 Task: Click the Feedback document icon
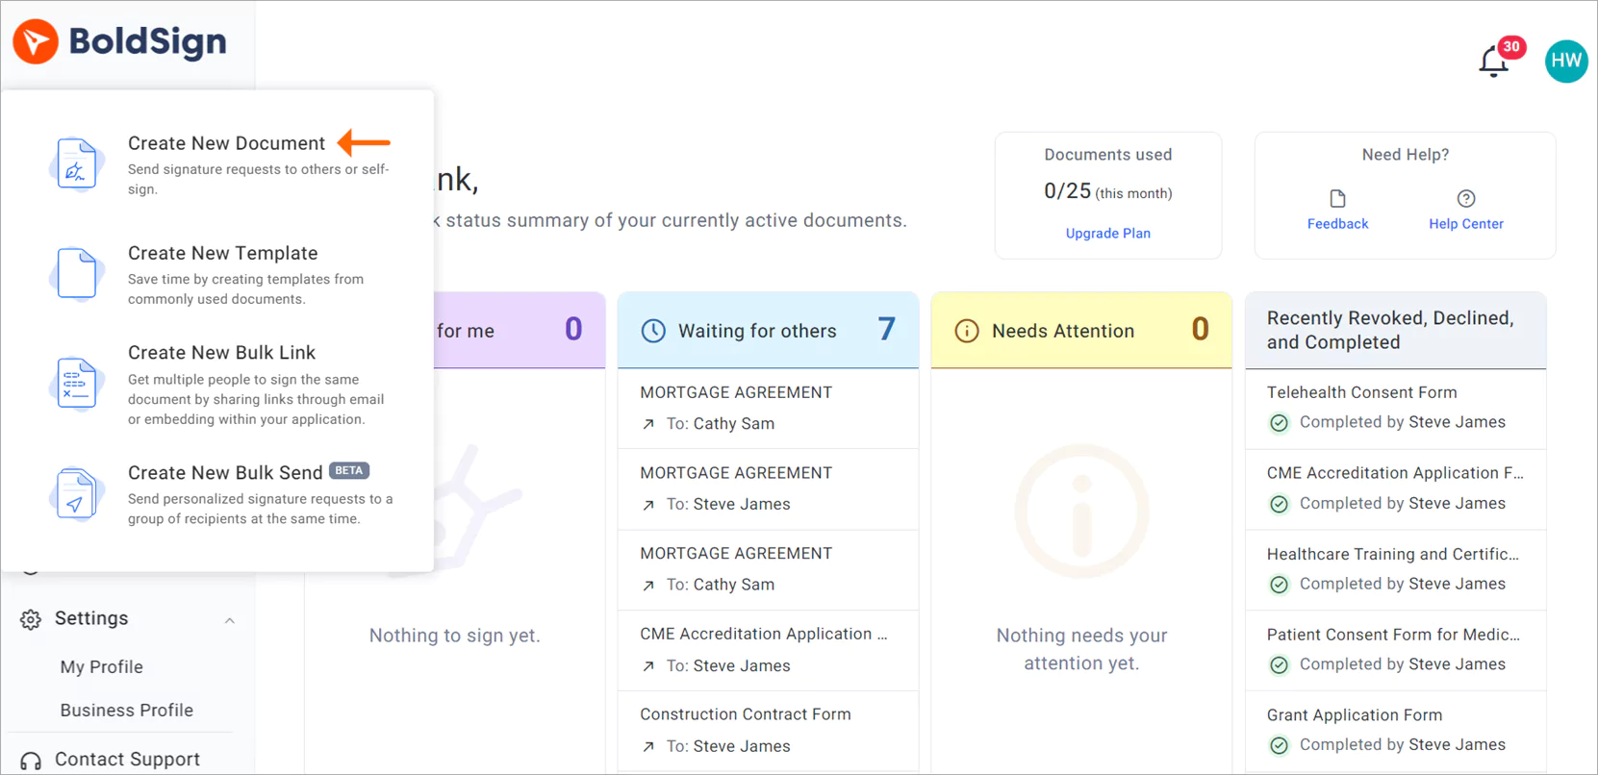coord(1337,199)
